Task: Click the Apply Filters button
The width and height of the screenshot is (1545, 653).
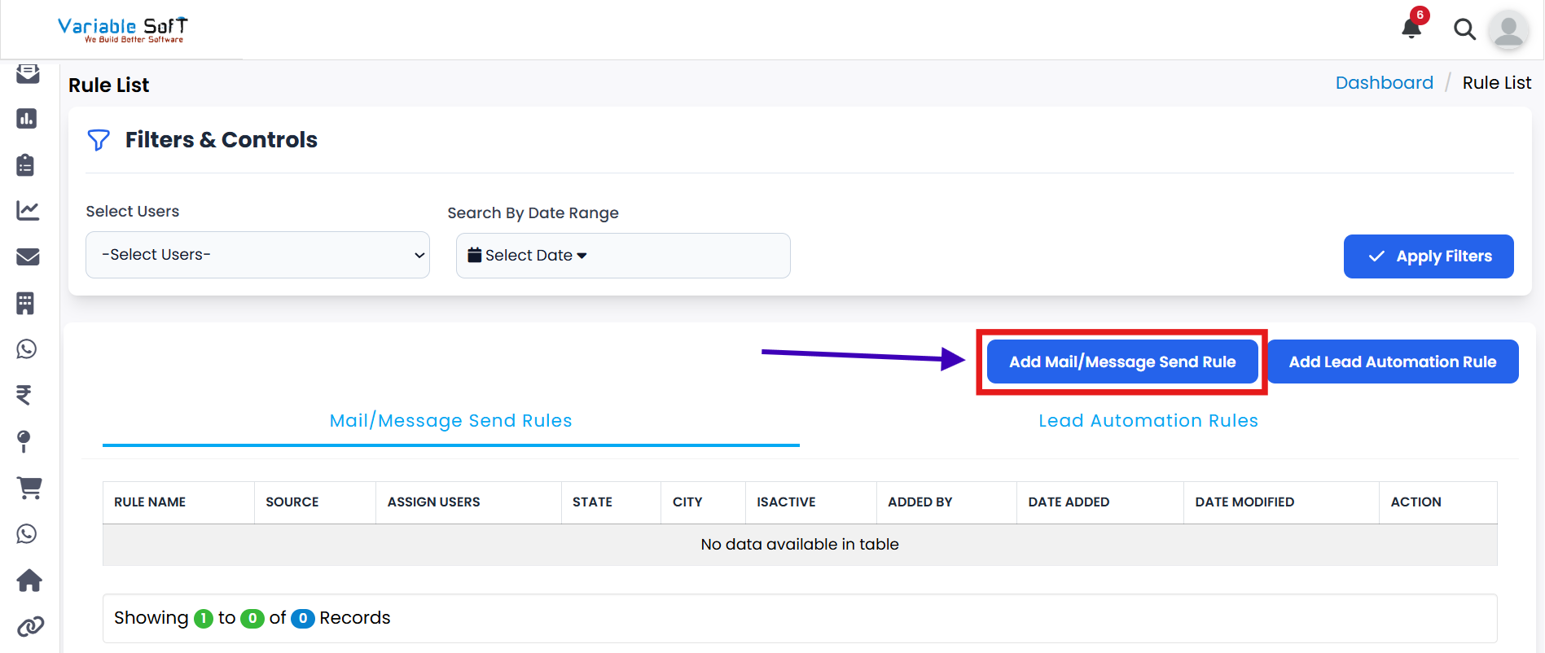Action: (x=1429, y=256)
